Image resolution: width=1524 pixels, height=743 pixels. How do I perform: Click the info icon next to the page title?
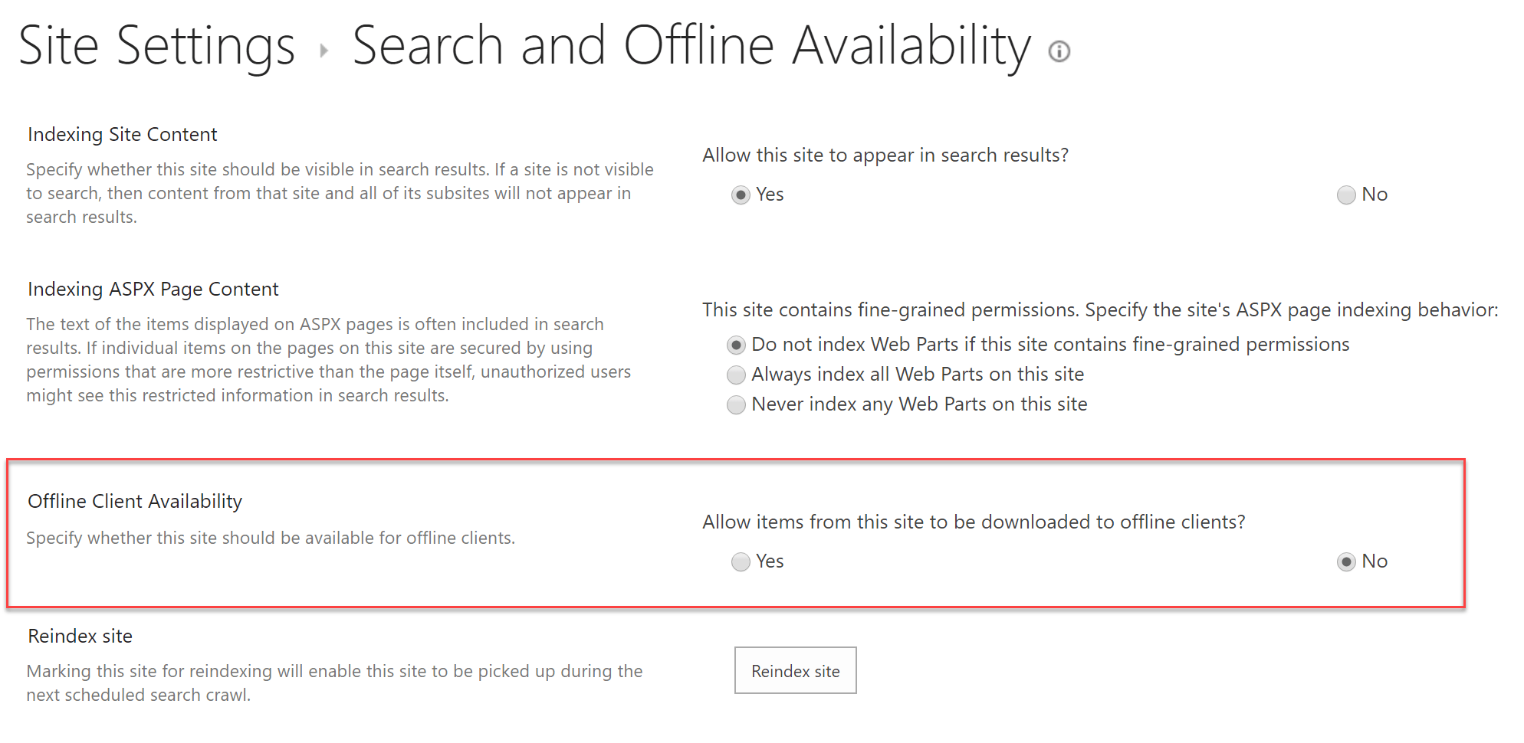point(1059,51)
